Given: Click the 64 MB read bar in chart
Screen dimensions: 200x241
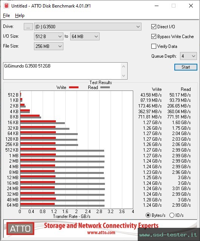Looking at the screenshot, I should [62, 206].
